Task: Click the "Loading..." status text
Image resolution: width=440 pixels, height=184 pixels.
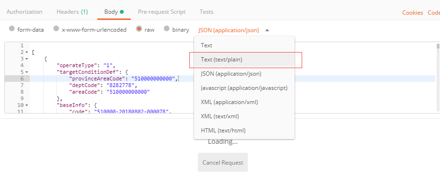Action: (223, 141)
